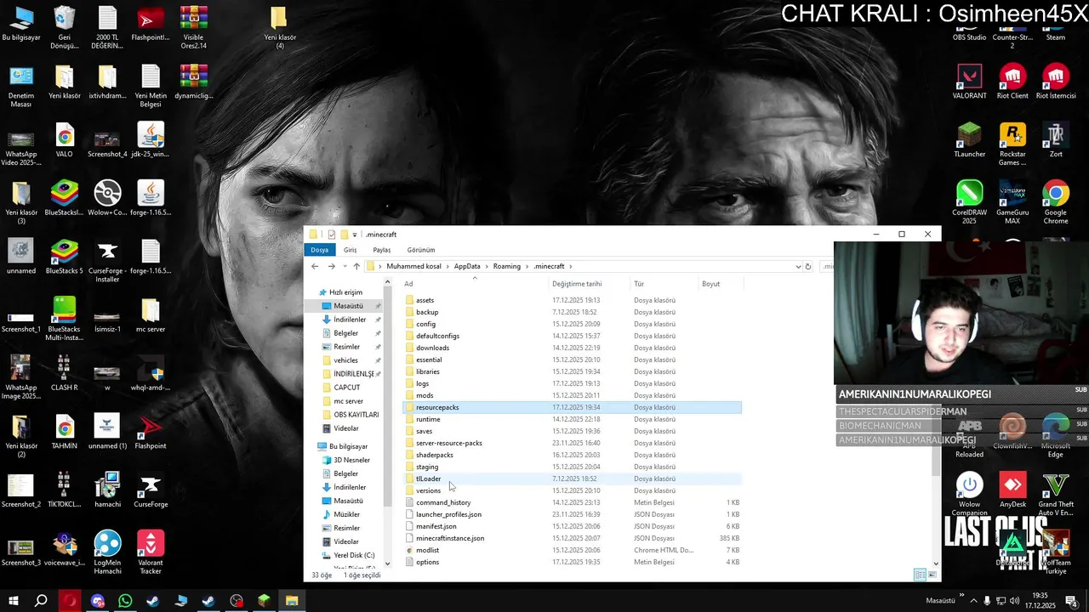Switch to large icons view button
1089x612 pixels.
pyautogui.click(x=931, y=575)
